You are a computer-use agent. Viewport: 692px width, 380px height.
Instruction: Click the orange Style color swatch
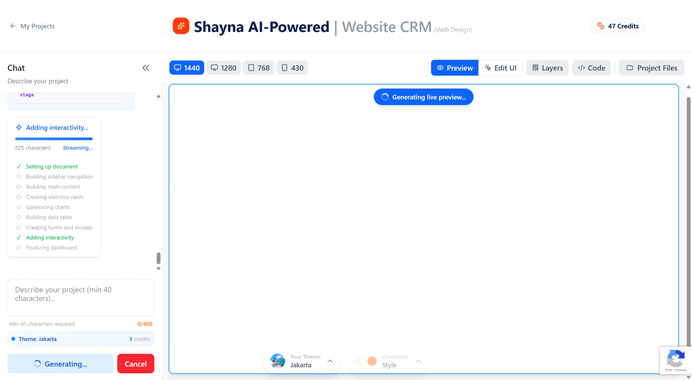[x=372, y=361]
